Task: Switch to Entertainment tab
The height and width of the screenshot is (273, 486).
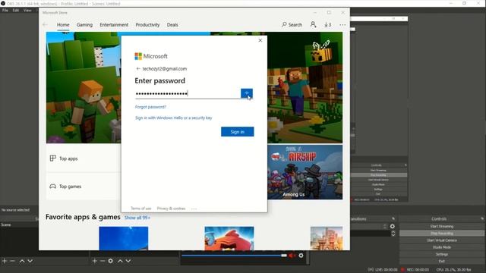Action: [114, 25]
